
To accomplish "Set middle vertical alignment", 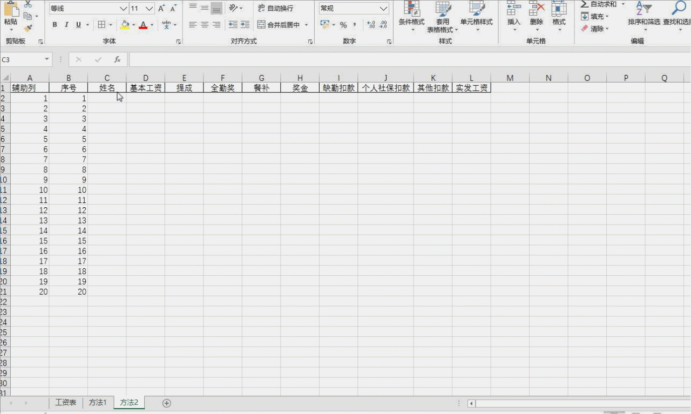I will 205,8.
